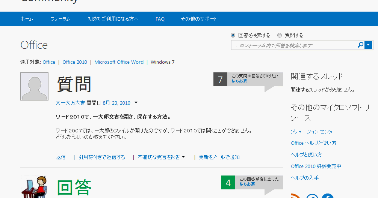Open the ホーム navigation item
Viewport: 378px width, 198px height.
(x=27, y=19)
